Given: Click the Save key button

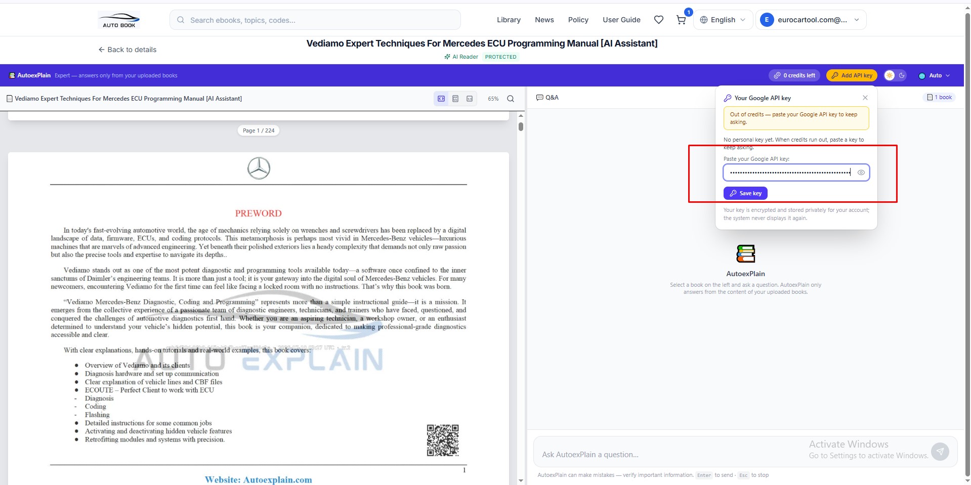Looking at the screenshot, I should 745,193.
